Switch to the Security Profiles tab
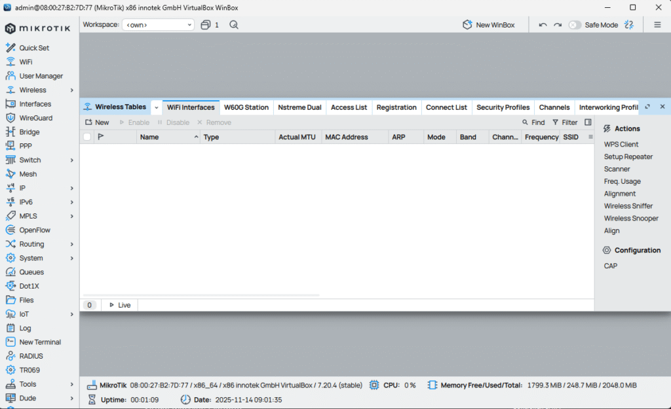The width and height of the screenshot is (671, 409). pyautogui.click(x=503, y=107)
